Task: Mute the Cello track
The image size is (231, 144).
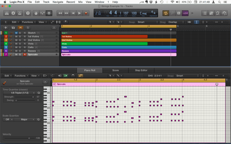Action: tap(16, 47)
